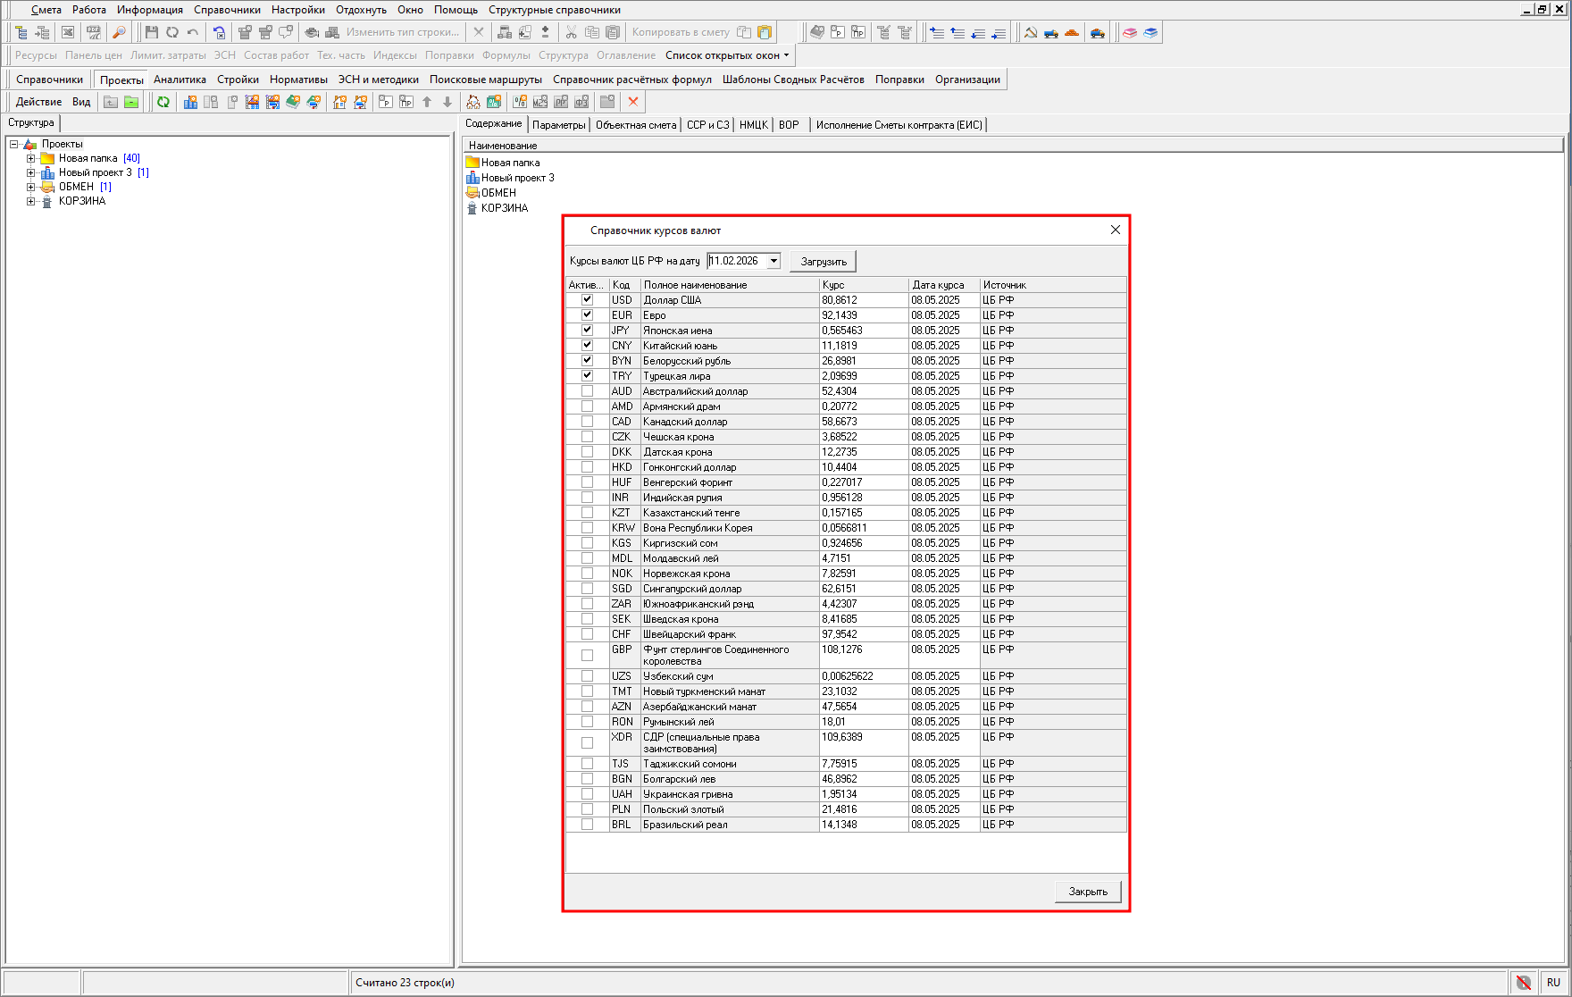
Task: Click the magnifier search icon in toolbar
Action: [119, 33]
